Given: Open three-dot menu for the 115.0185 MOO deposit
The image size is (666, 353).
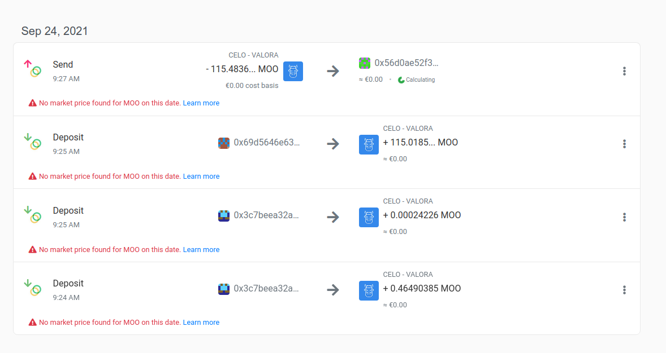Looking at the screenshot, I should 624,144.
